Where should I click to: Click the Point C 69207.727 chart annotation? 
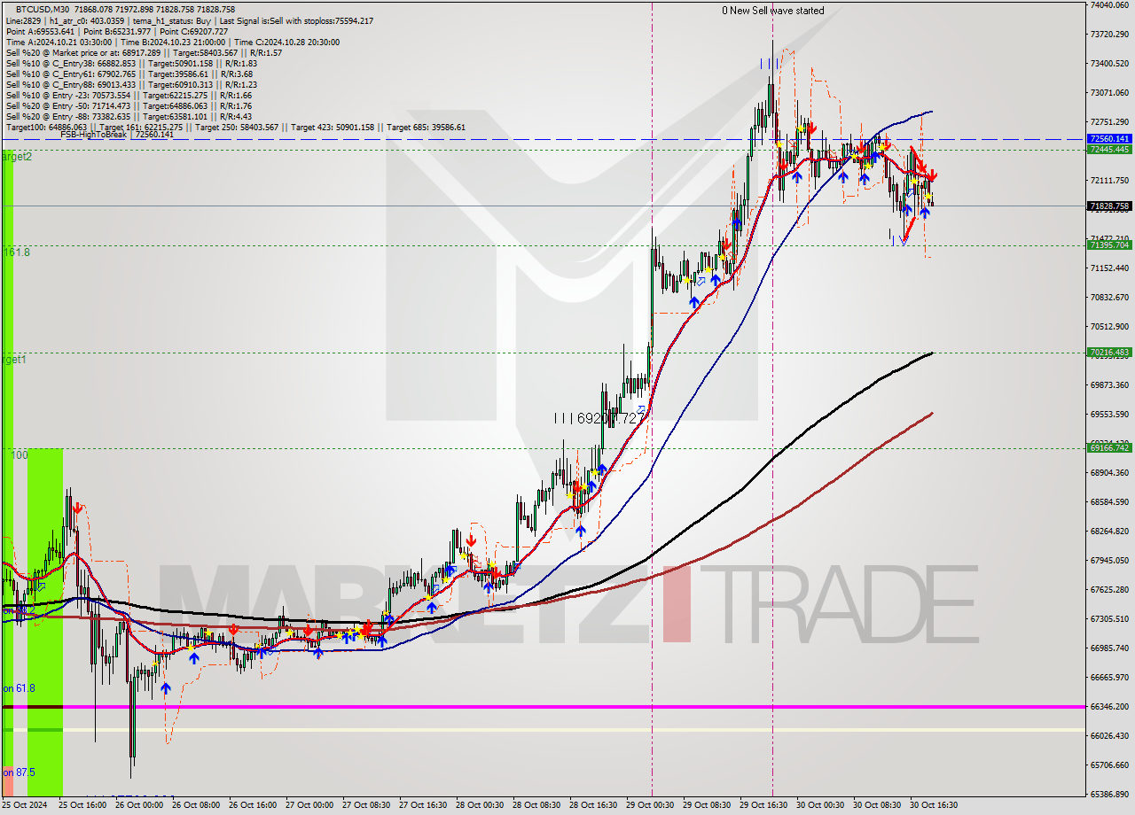tap(598, 418)
